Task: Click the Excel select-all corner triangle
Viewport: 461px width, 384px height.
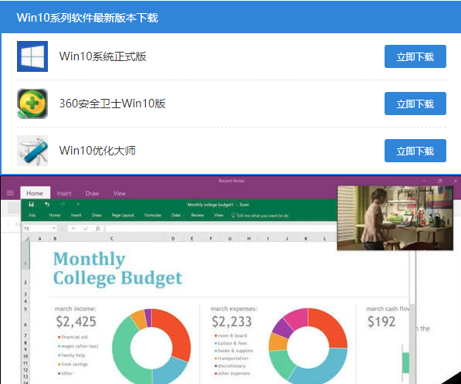Action: tap(26, 239)
